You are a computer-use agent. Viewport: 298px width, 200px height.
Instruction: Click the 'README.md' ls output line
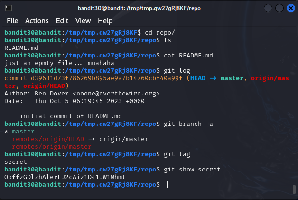pos(21,48)
